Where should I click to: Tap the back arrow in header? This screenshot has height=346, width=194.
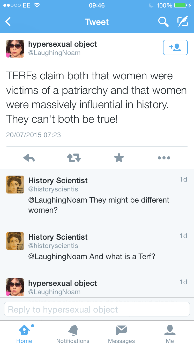coord(8,22)
